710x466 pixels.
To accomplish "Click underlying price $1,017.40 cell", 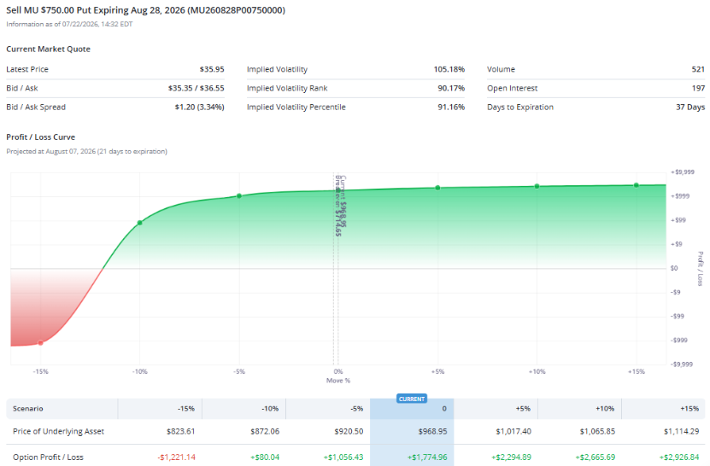I will tap(513, 431).
